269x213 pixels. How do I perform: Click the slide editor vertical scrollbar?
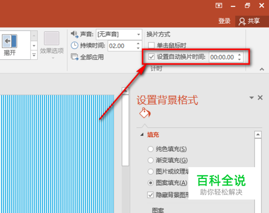click(x=125, y=130)
